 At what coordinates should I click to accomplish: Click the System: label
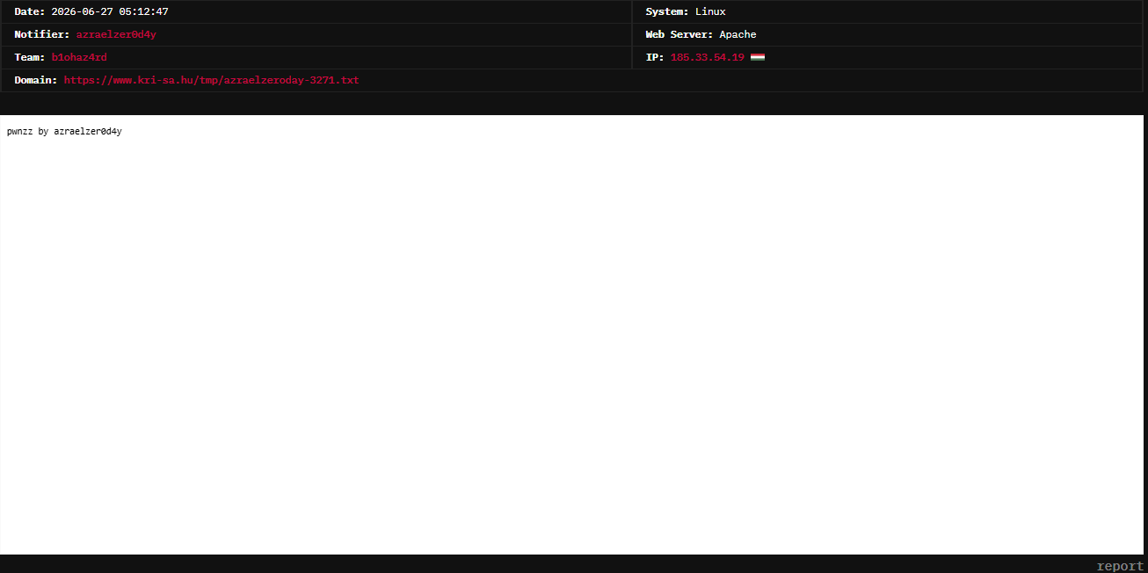tap(667, 11)
